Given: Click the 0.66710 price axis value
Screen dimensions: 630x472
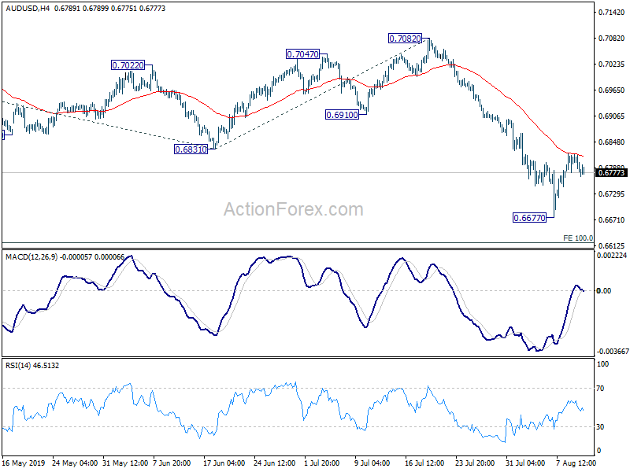Looking at the screenshot, I should (x=612, y=220).
